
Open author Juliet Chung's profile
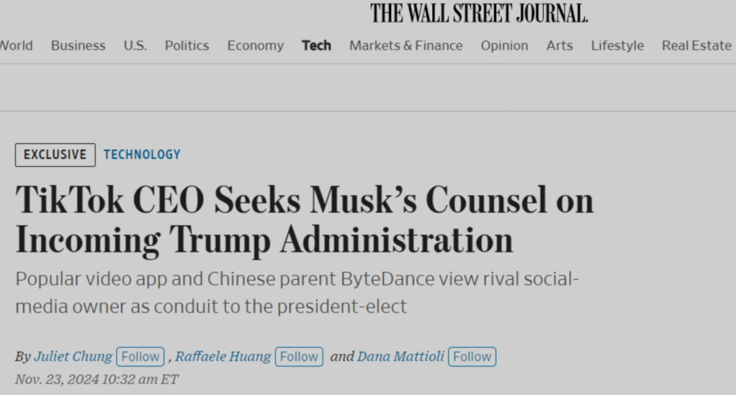(x=73, y=357)
